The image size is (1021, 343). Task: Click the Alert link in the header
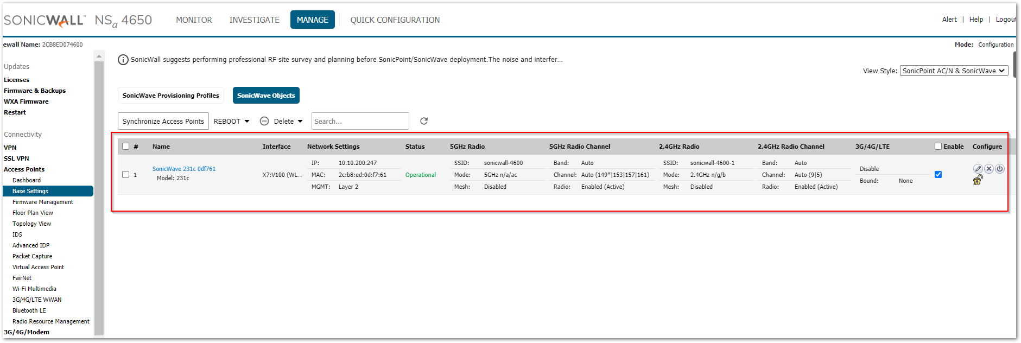(949, 20)
